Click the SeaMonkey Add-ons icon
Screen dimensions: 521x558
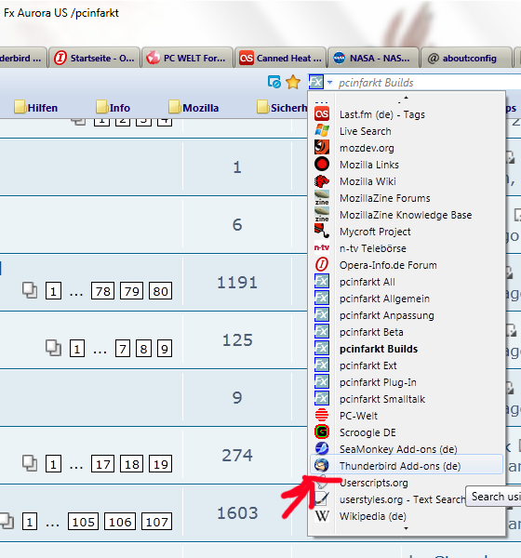click(x=322, y=449)
